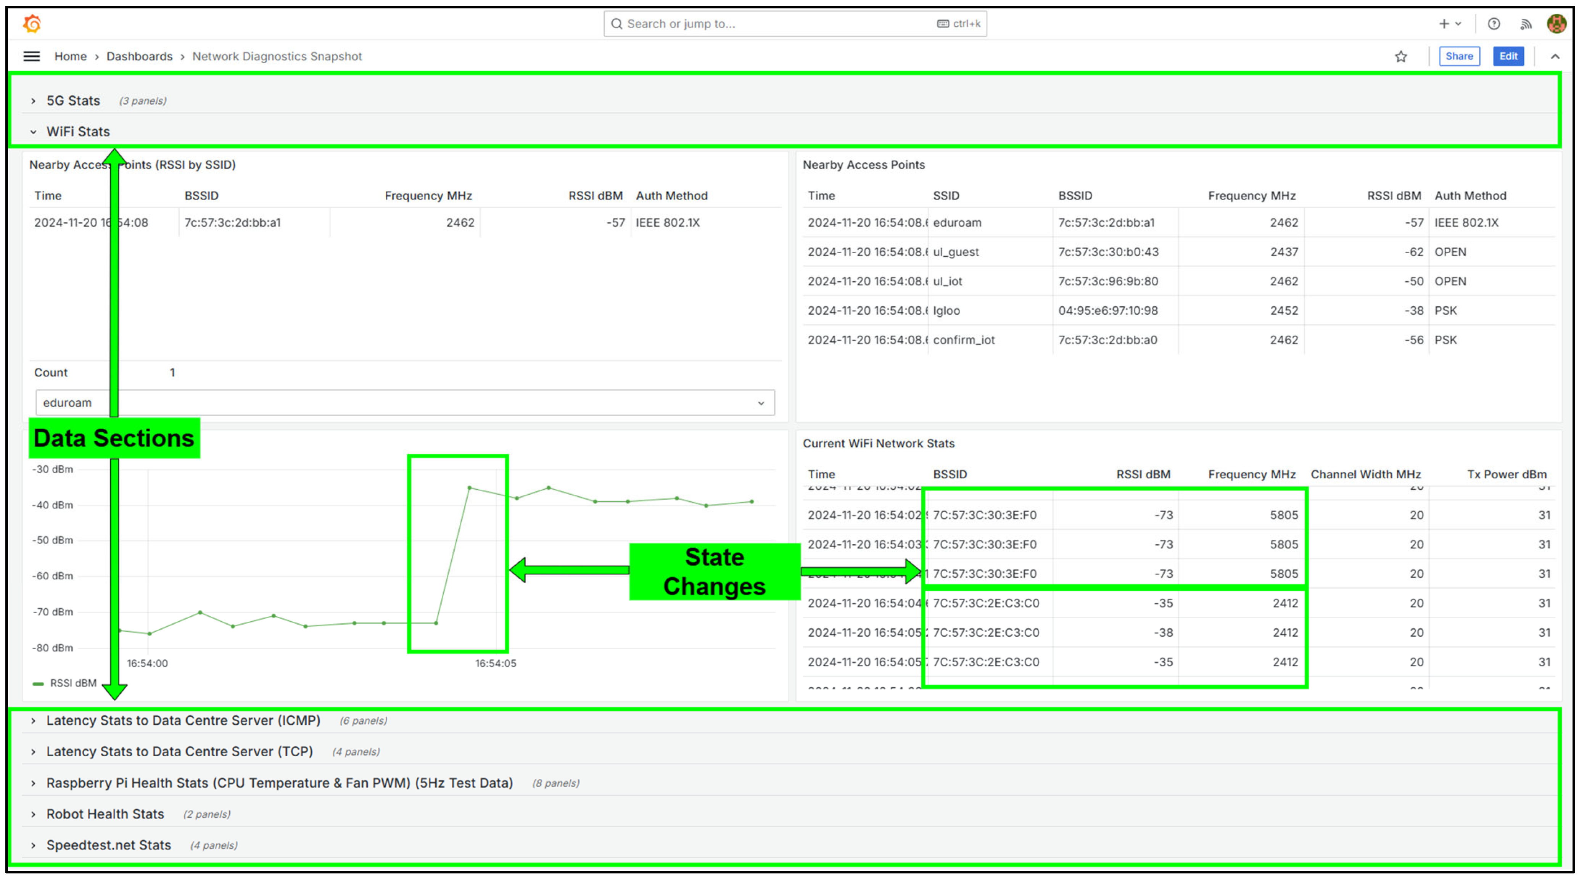
Task: Star this dashboard as favorite
Action: pos(1400,56)
